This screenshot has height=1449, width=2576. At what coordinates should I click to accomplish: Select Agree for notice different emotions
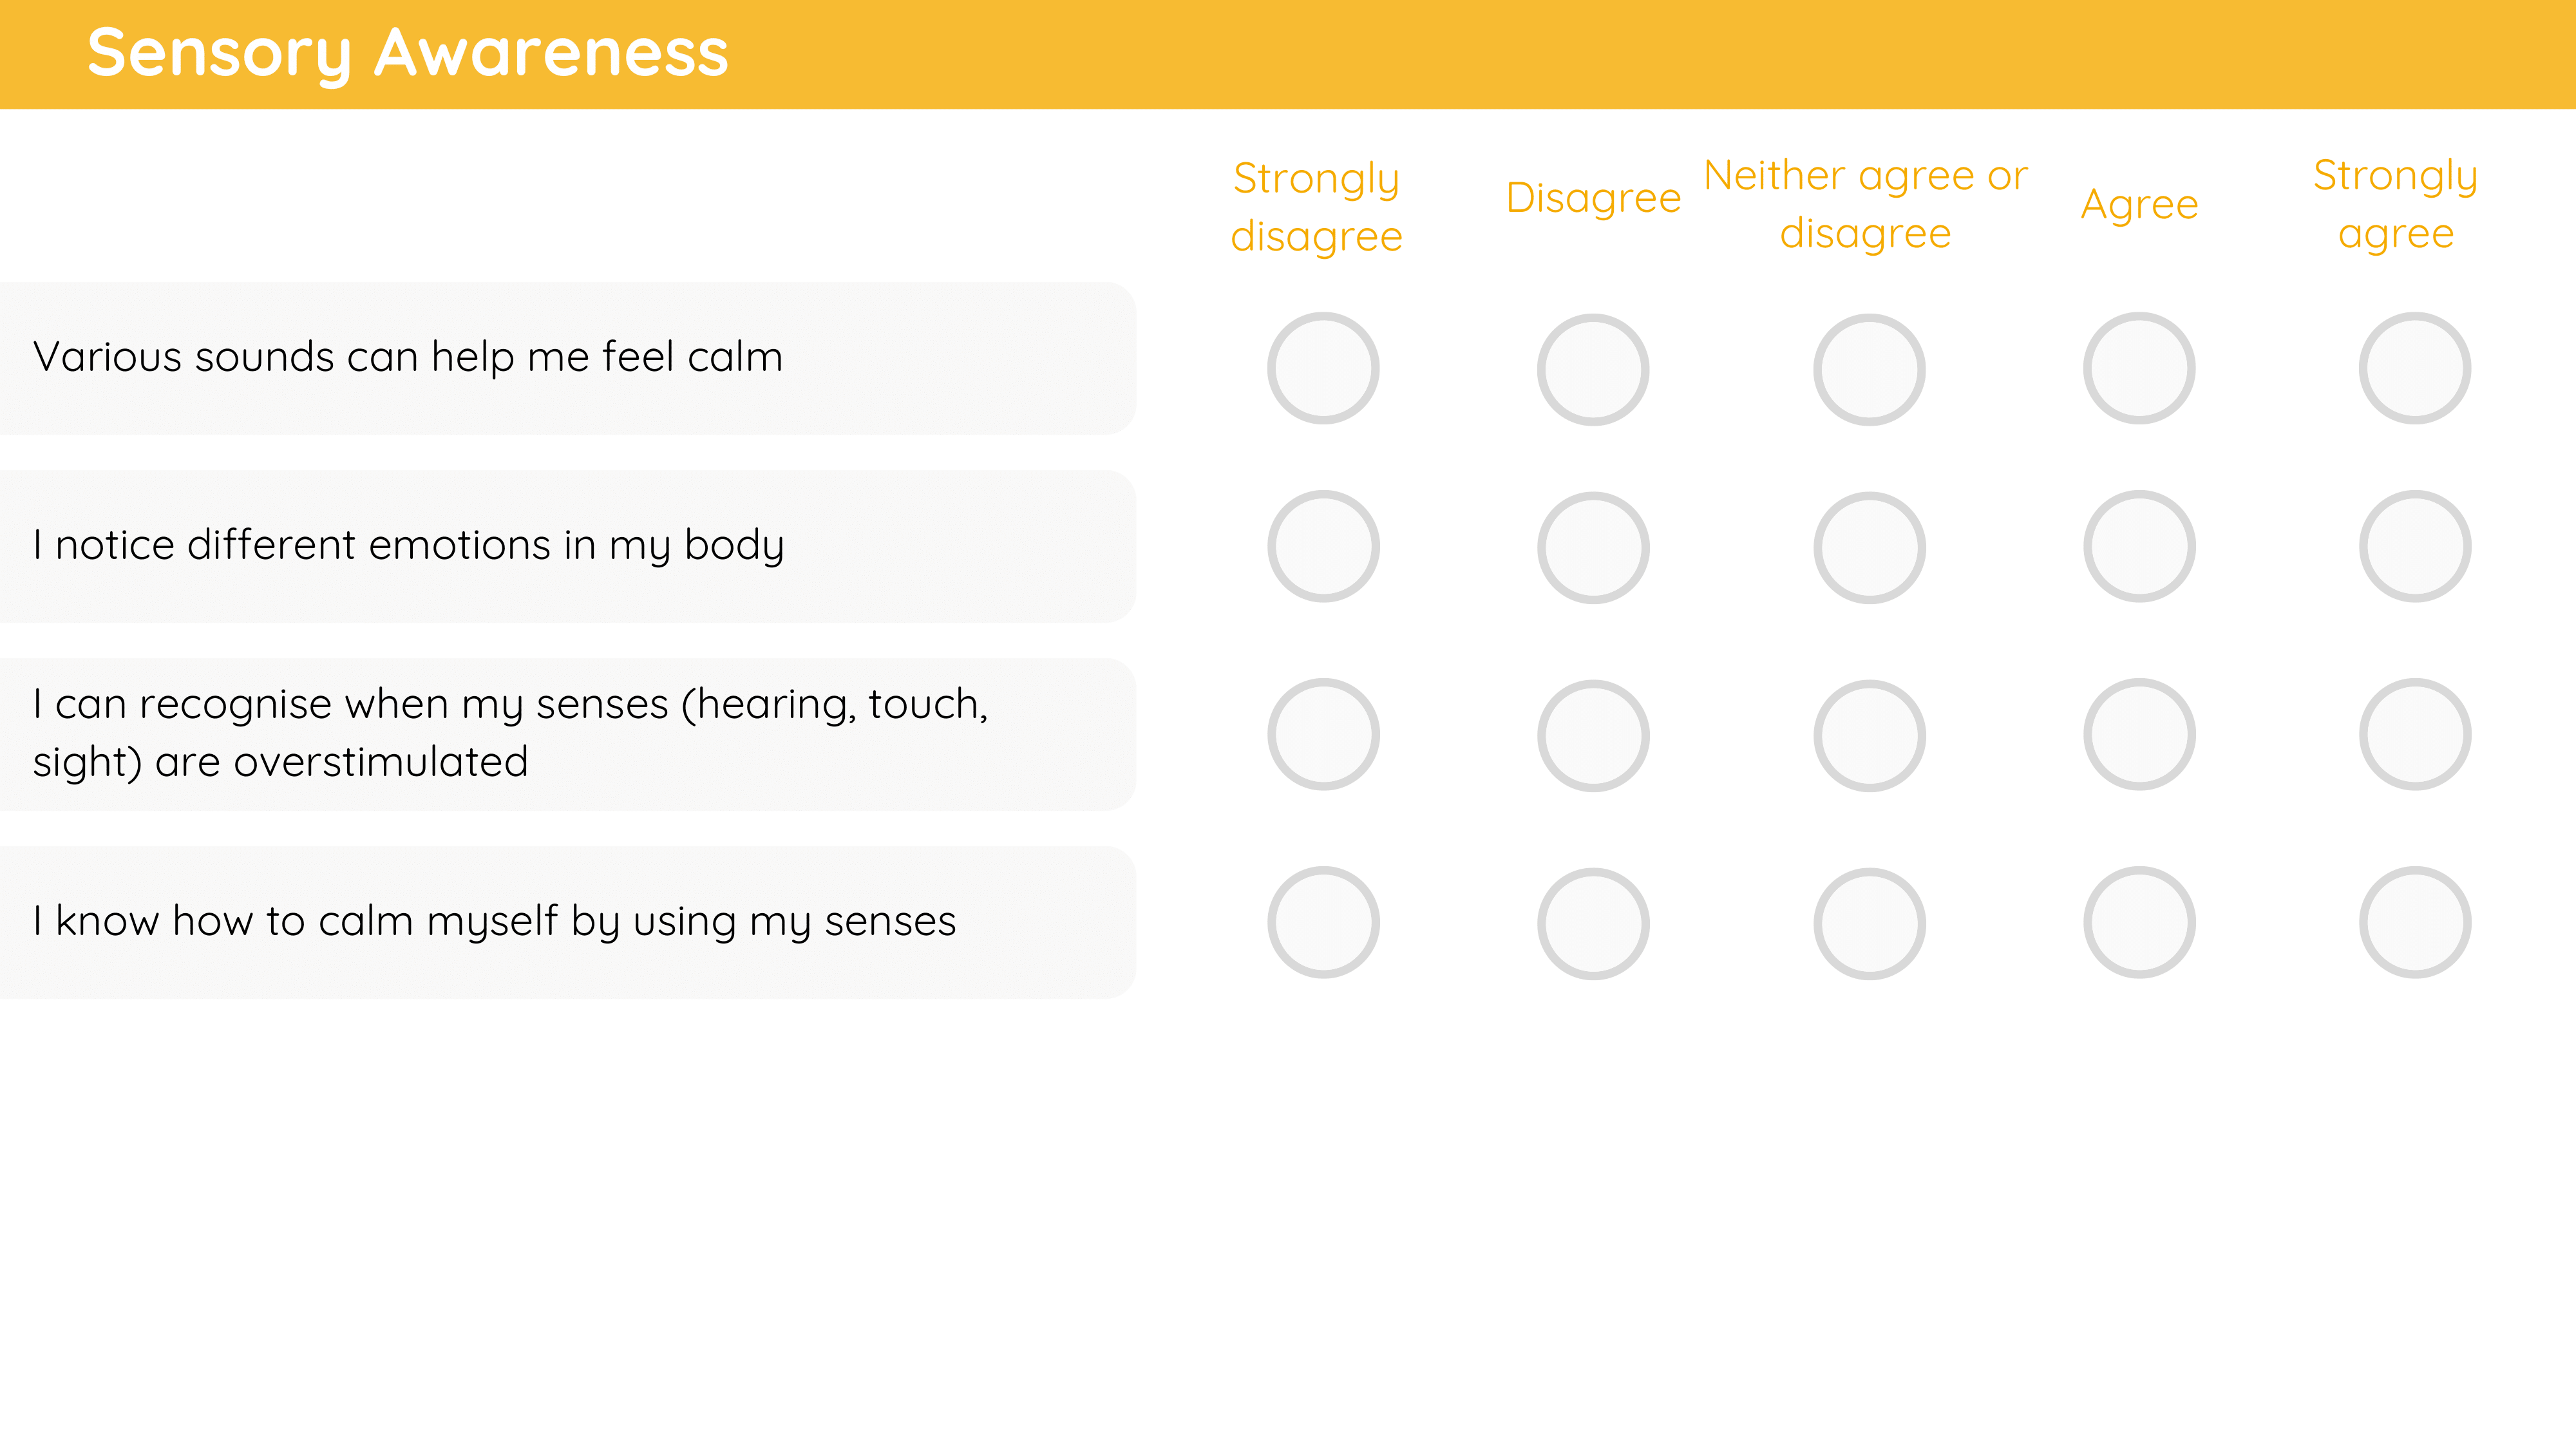click(2139, 546)
